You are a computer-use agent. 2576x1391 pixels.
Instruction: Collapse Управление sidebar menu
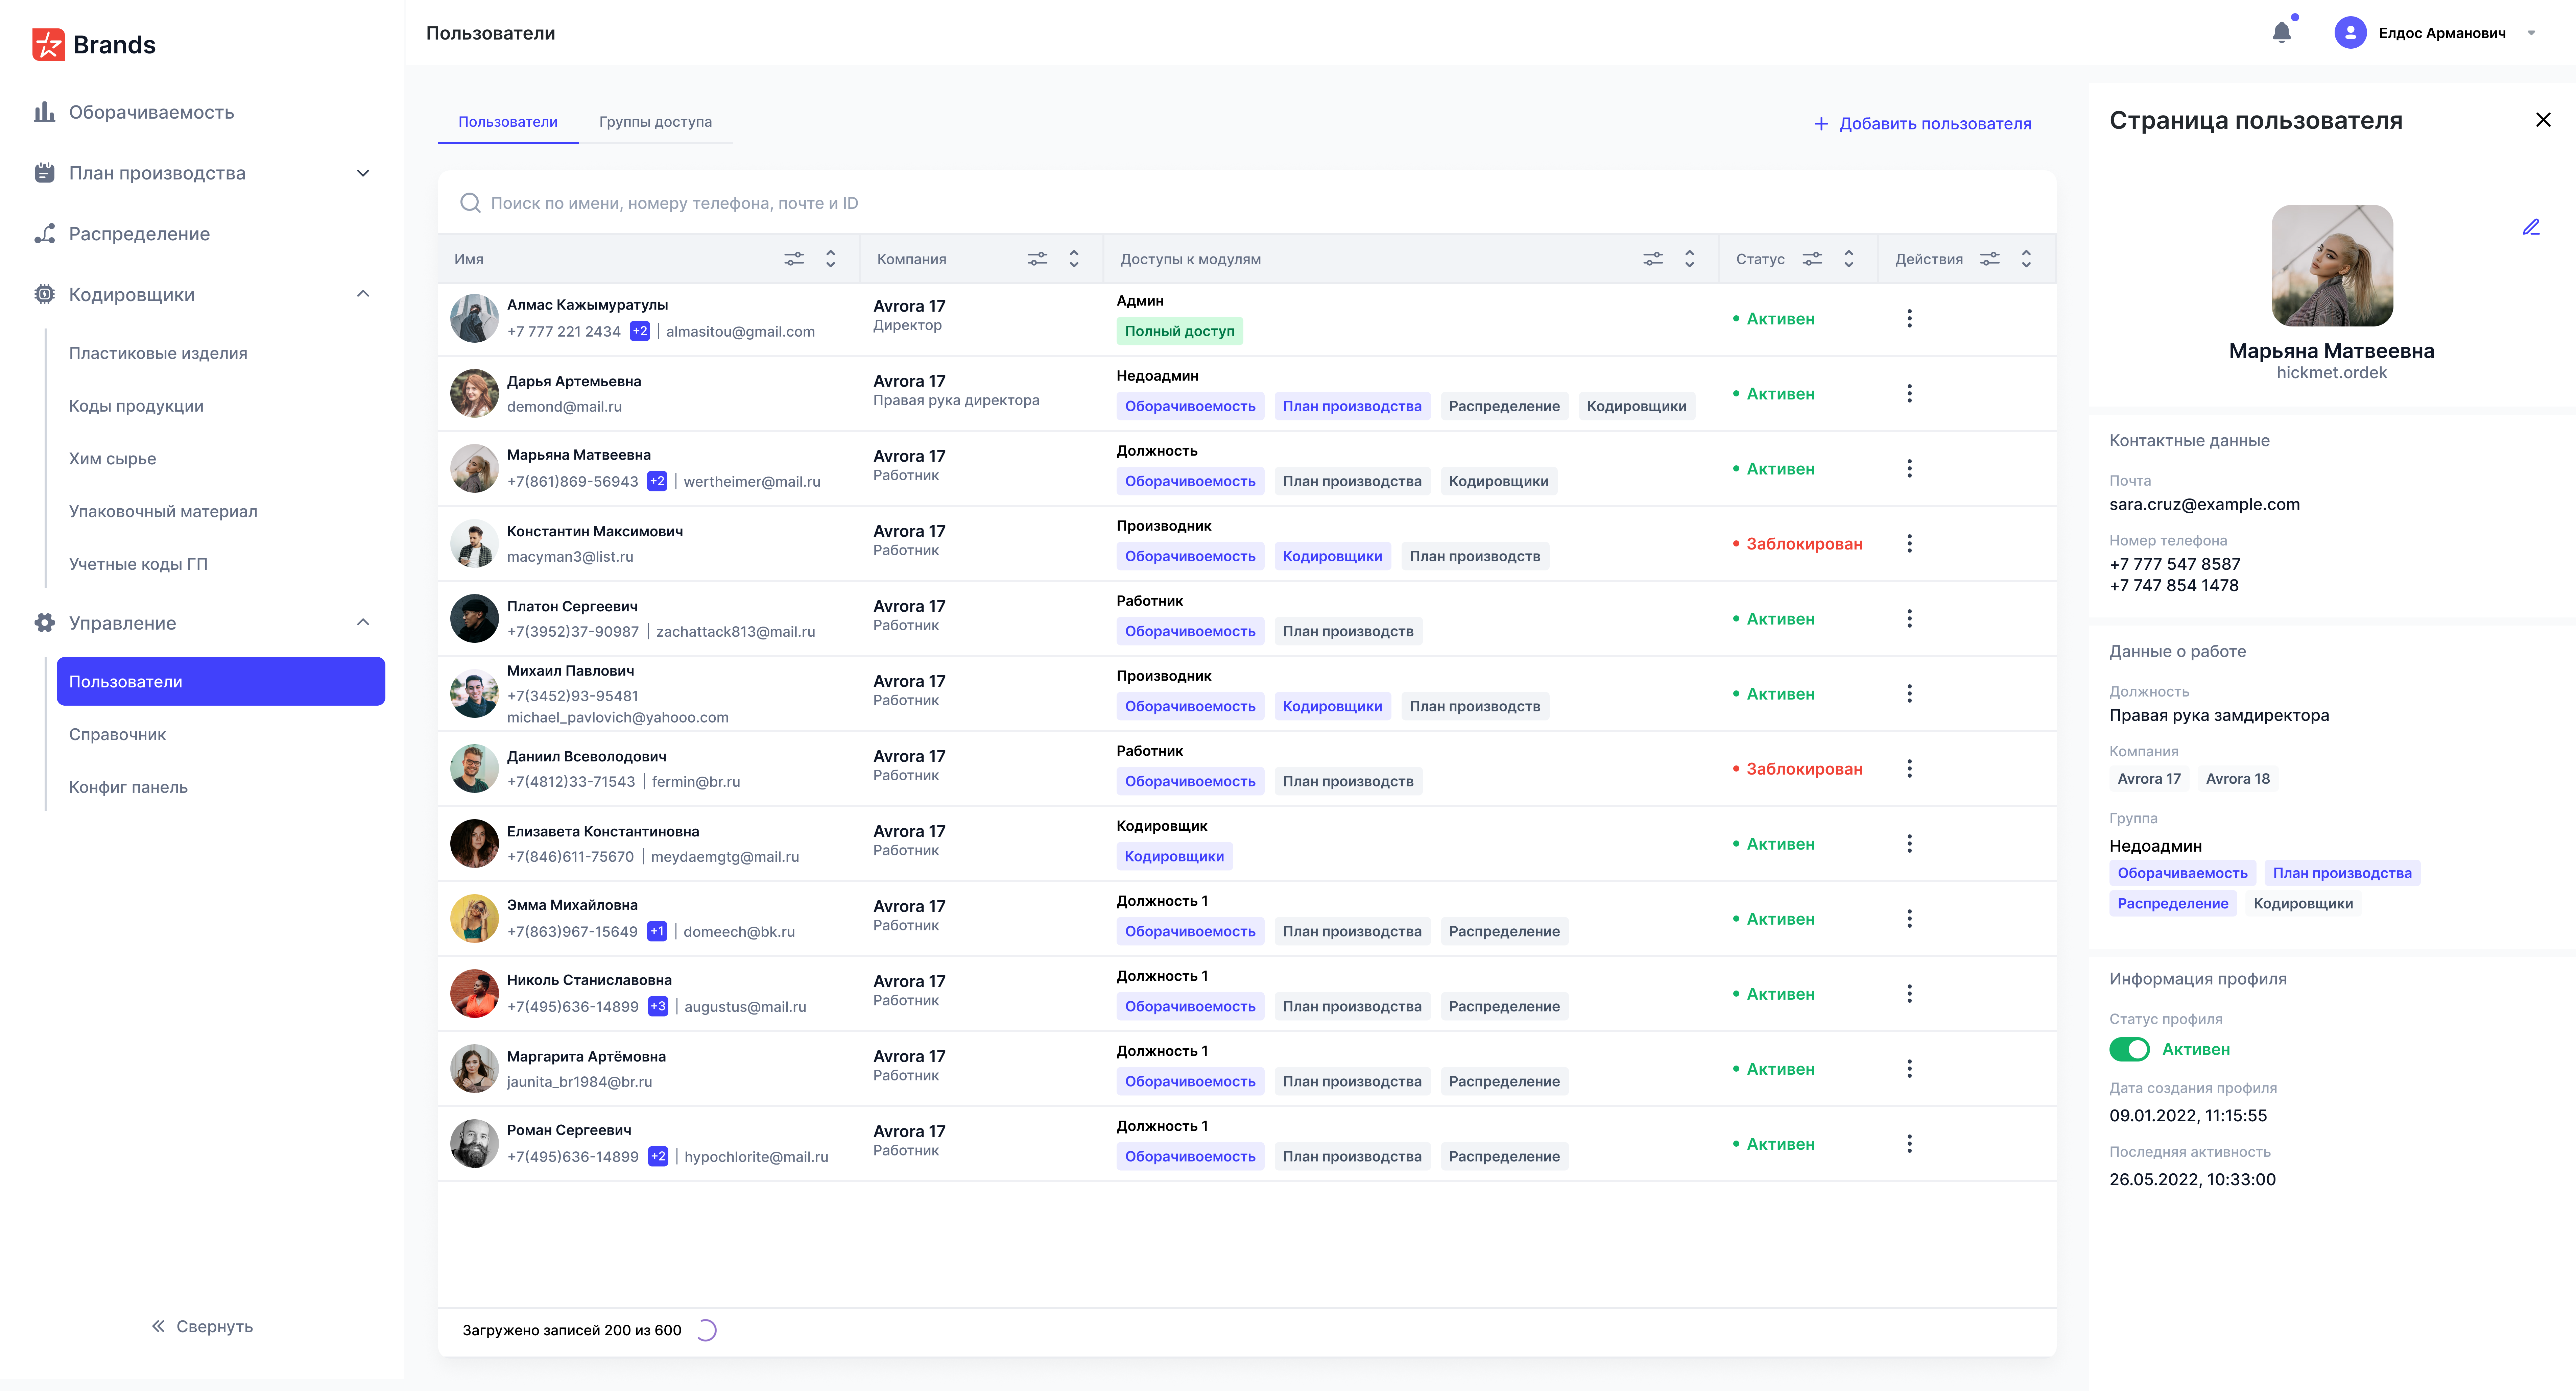[363, 622]
